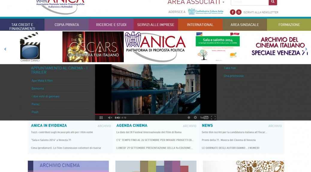The image size is (311, 172).
Task: Open the Sala e salotto 2014 banner
Action: tap(218, 47)
